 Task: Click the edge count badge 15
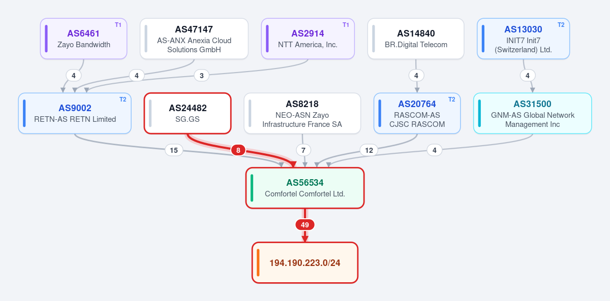point(174,150)
